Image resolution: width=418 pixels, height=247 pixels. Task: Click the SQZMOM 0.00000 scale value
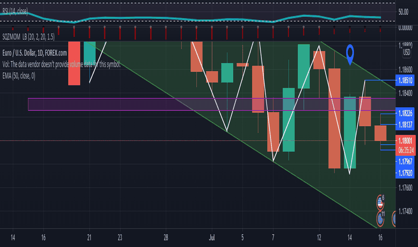point(405,28)
